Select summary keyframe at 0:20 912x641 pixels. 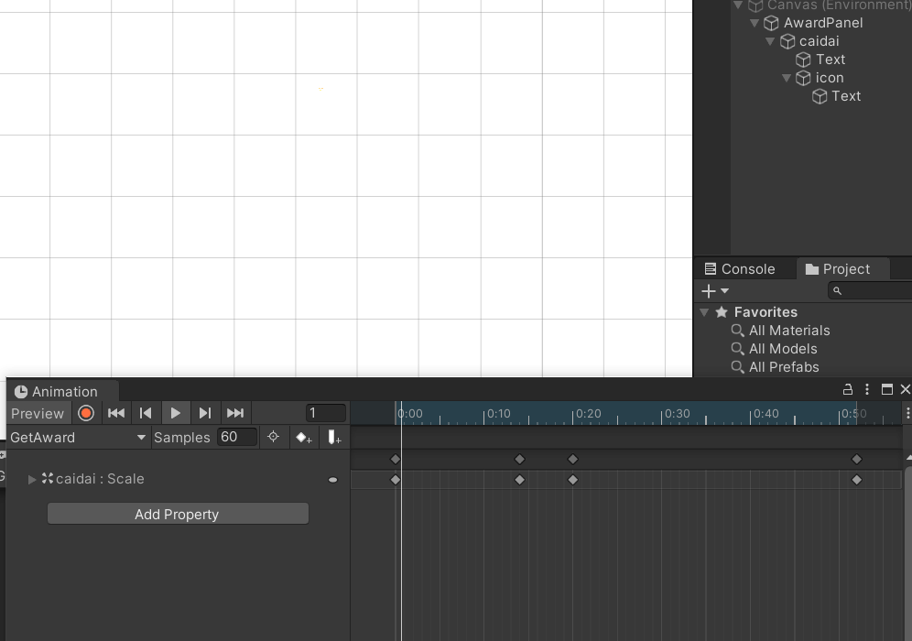(x=573, y=460)
